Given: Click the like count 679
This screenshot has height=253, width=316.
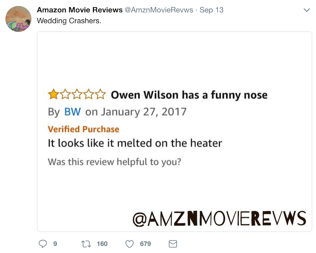Looking at the screenshot, I should tap(145, 244).
